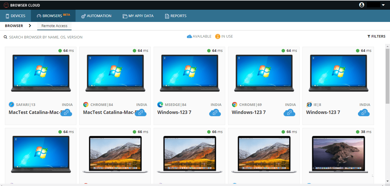Connect to MSEdge 84 Windows via cloud icon
Screen dimensions: 390x186
(x=215, y=113)
